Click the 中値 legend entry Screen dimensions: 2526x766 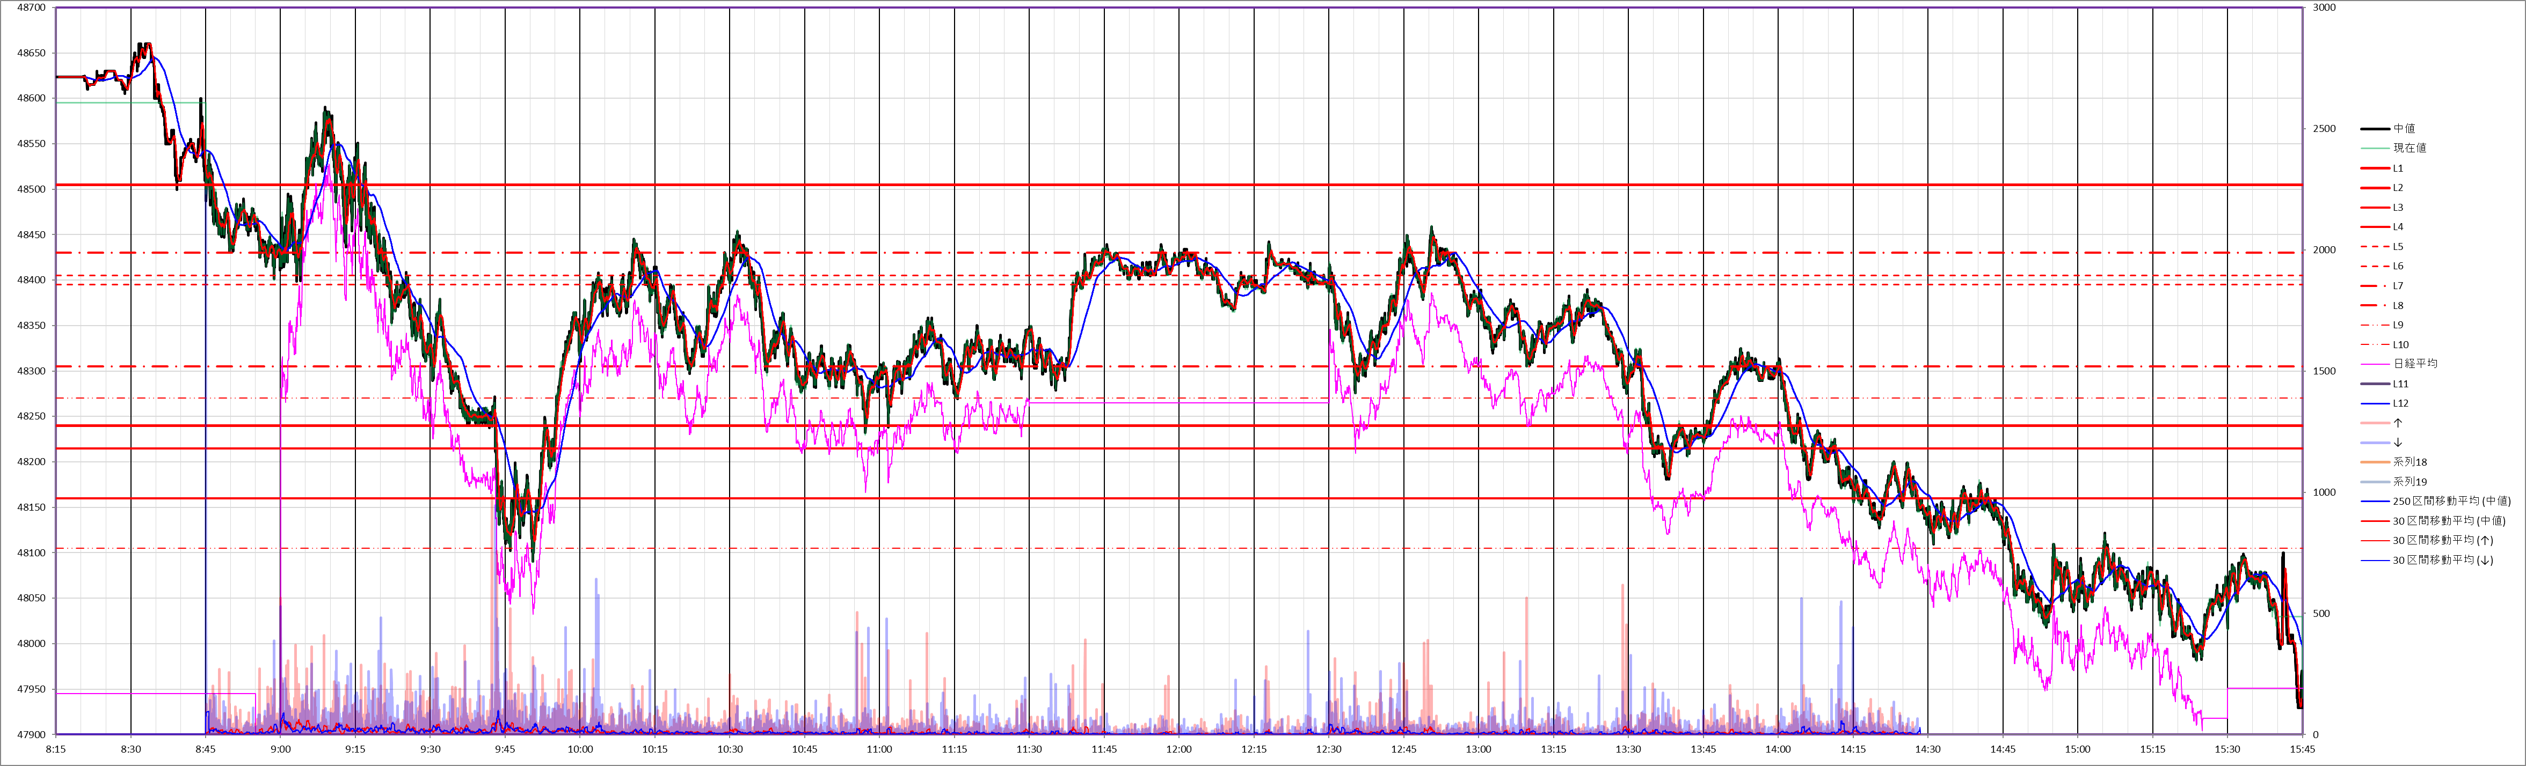coord(2404,128)
